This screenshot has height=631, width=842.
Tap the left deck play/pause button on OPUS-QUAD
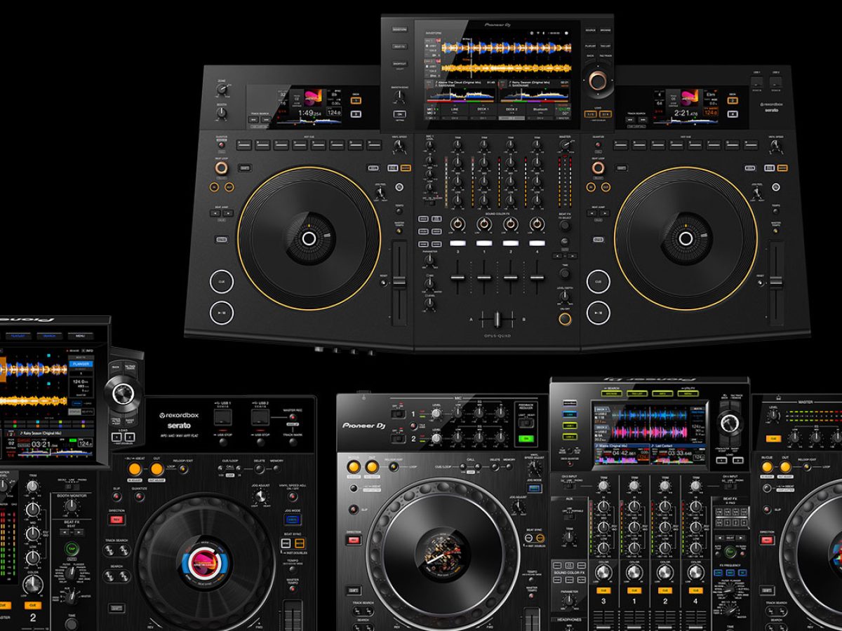point(221,312)
